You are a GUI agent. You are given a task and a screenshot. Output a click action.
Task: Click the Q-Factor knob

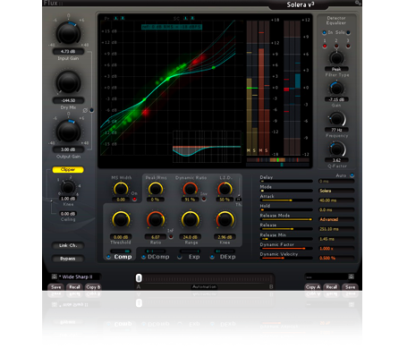(337, 149)
